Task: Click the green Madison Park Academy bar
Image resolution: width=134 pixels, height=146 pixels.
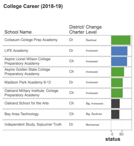Action: [x=117, y=83]
